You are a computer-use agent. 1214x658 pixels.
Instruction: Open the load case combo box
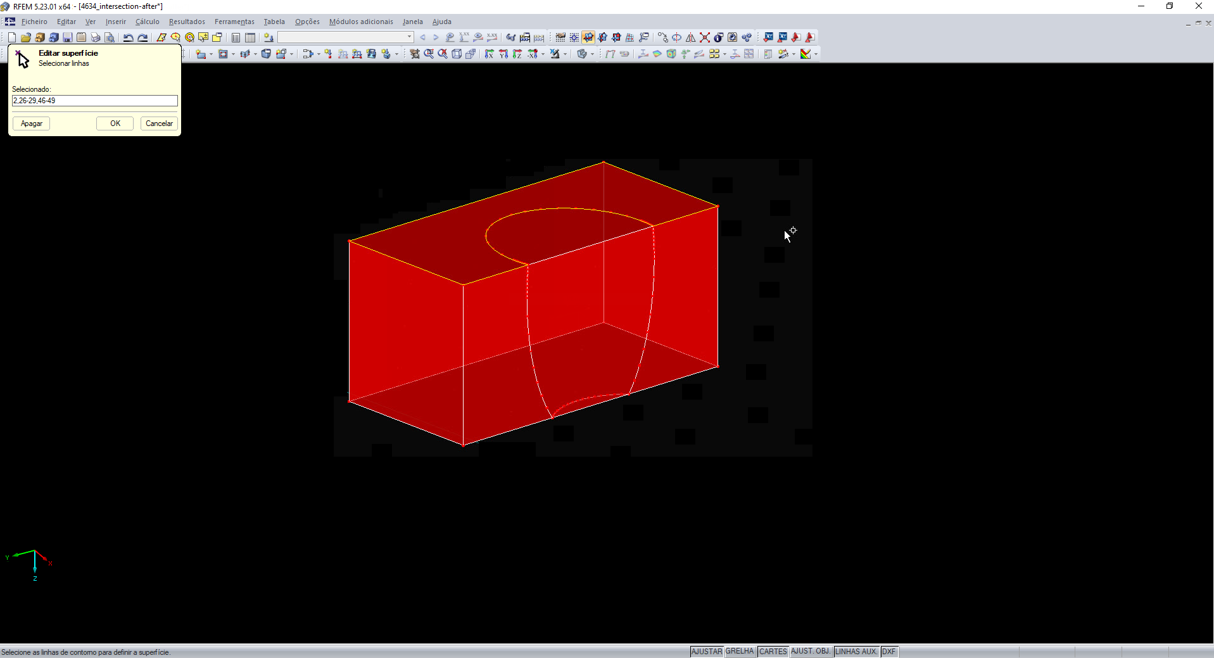(346, 37)
